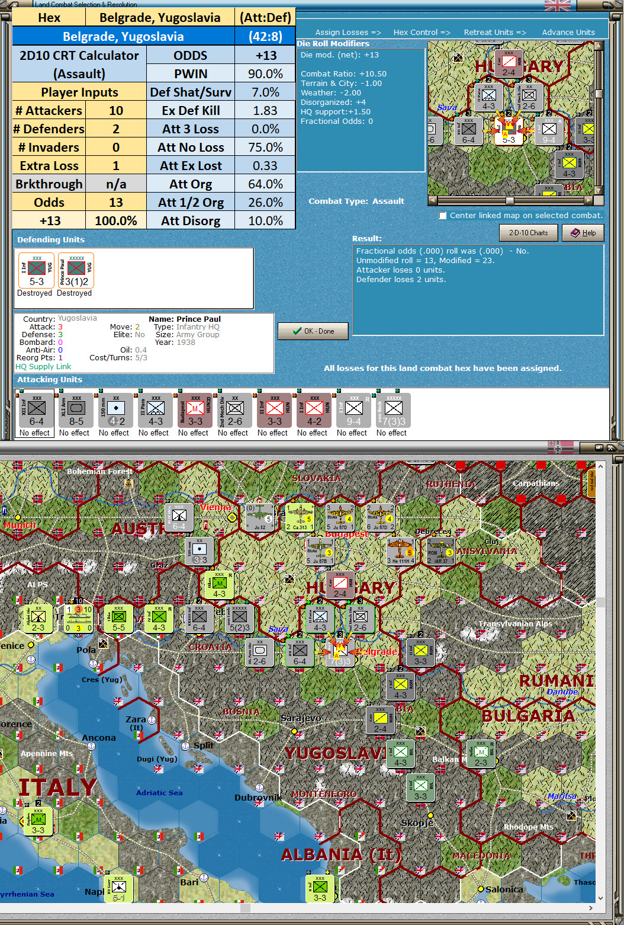Click the He 111H bomber unit
Image resolution: width=624 pixels, height=925 pixels.
400,550
